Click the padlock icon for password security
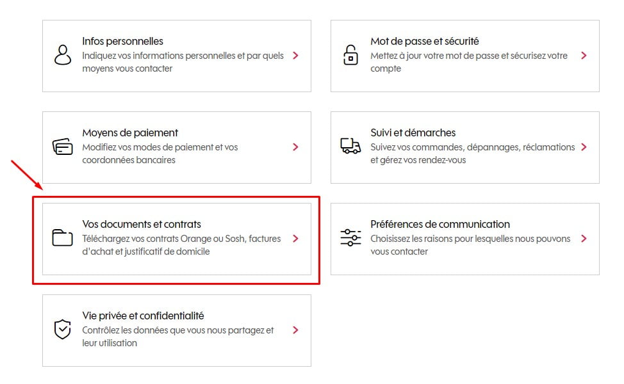This screenshot has width=624, height=384. 350,56
